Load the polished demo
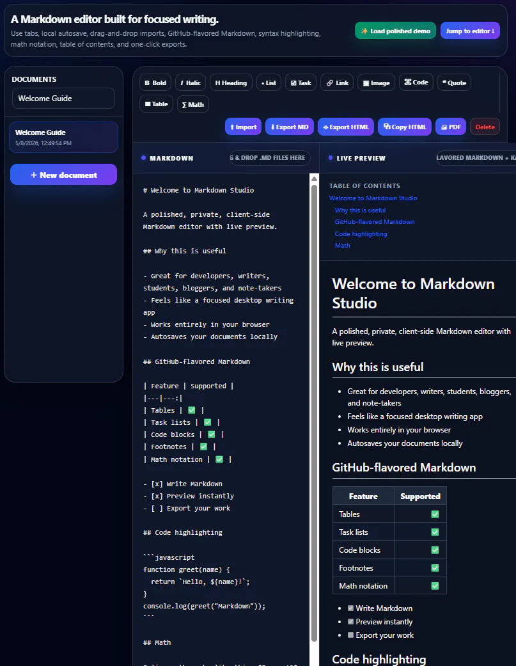516x666 pixels. pyautogui.click(x=396, y=31)
